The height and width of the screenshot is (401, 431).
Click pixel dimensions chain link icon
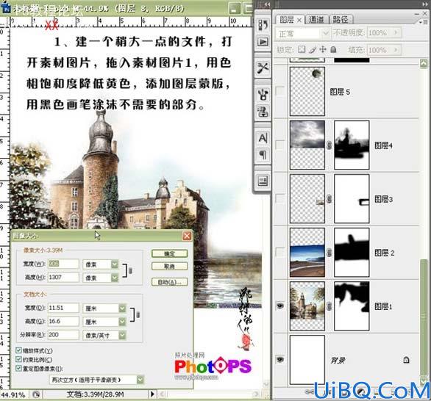click(x=130, y=270)
